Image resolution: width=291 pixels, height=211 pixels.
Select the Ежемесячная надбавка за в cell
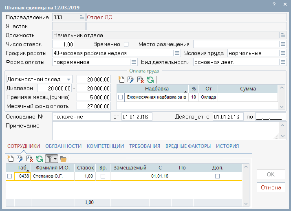click(x=157, y=97)
